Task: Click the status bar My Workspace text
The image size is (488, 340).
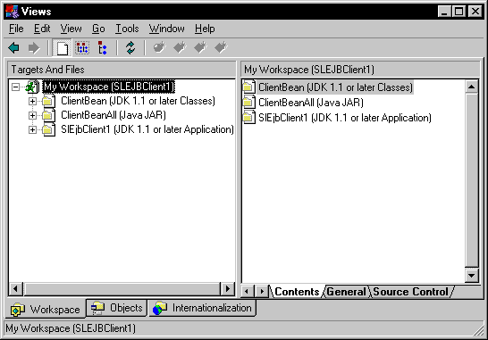Action: (x=71, y=328)
